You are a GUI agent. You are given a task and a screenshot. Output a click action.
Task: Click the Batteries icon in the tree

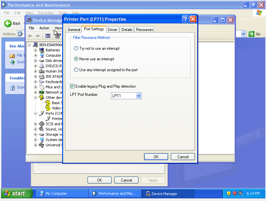pyautogui.click(x=42, y=50)
